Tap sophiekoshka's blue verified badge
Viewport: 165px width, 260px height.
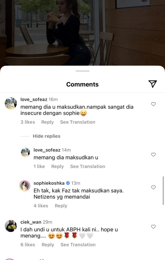tap(68, 183)
